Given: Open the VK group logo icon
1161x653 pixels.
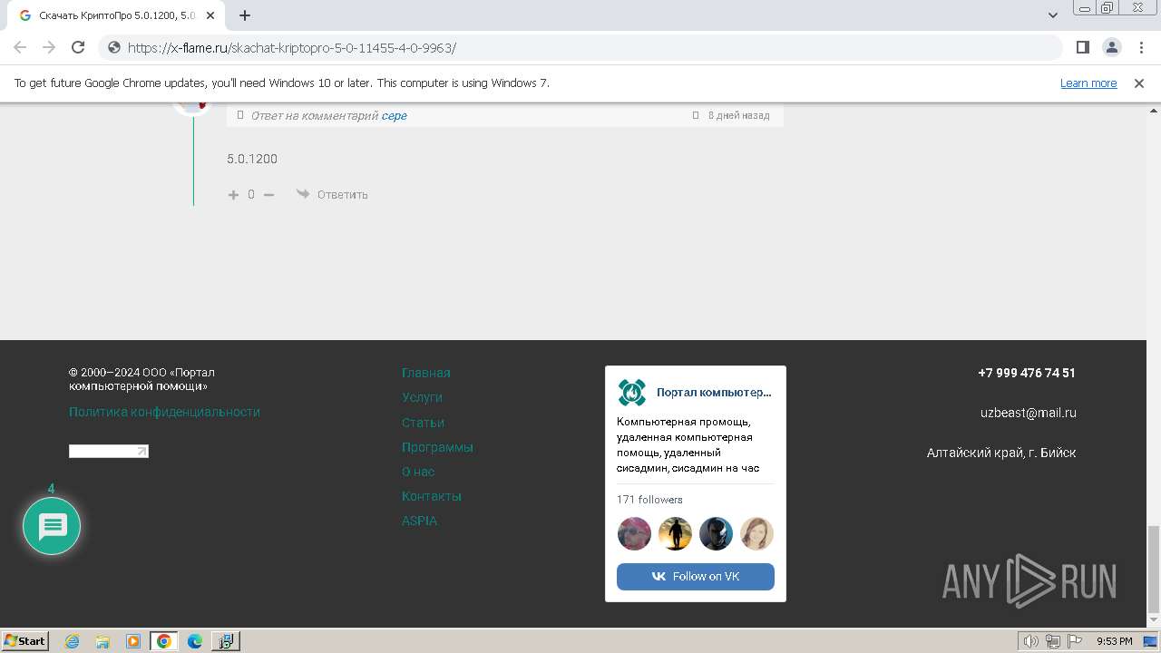Looking at the screenshot, I should pos(631,393).
